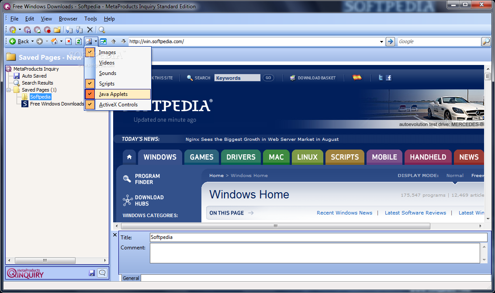Click the down arrow navigation icon
The height and width of the screenshot is (293, 495).
124,41
